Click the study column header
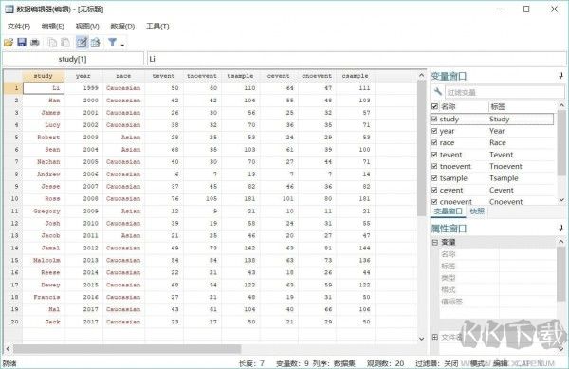569x369 pixels. [44, 76]
